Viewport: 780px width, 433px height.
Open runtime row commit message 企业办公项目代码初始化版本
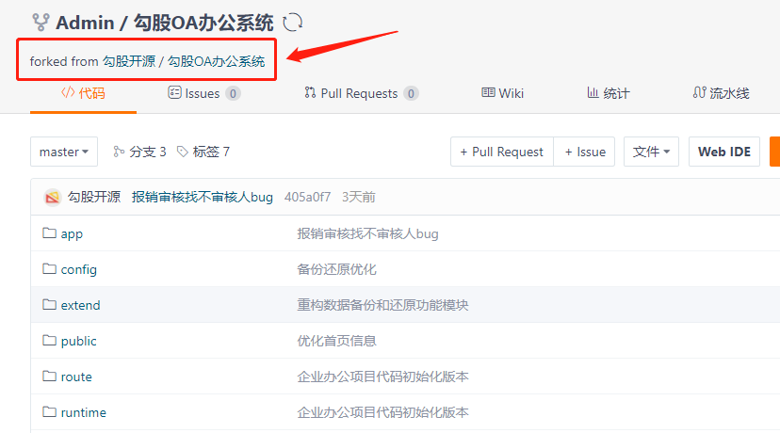382,412
